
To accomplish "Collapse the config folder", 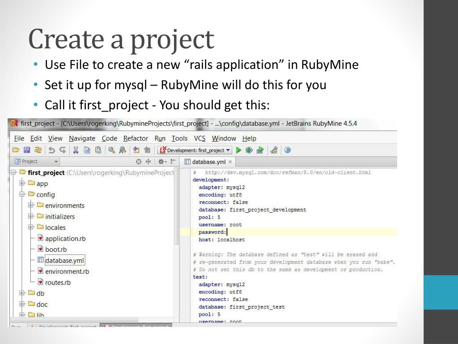I will 22,194.
